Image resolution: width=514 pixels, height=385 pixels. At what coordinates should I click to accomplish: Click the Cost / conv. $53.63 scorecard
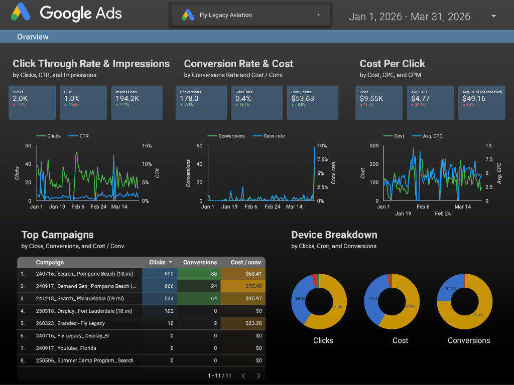[312, 102]
